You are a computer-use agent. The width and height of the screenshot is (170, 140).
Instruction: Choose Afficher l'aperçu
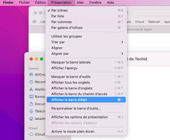point(86,68)
